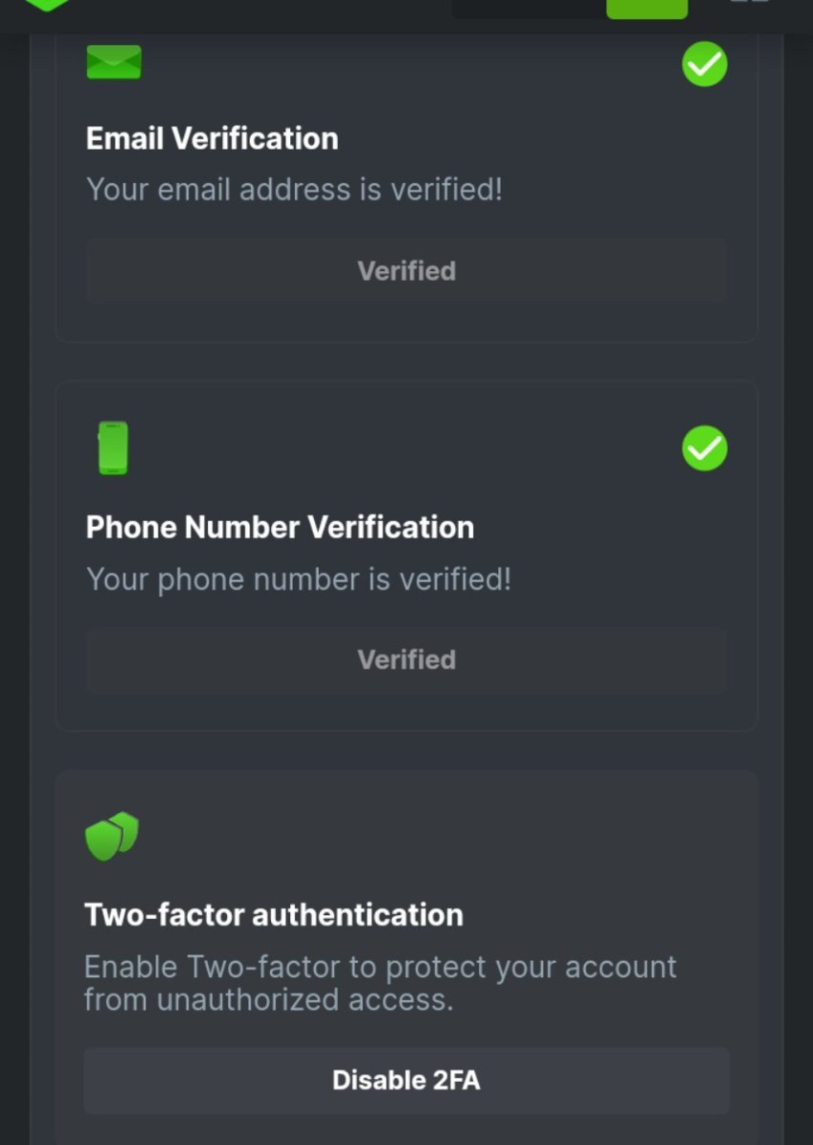
Task: Click the checkmark on Phone Number Verification
Action: (x=704, y=448)
